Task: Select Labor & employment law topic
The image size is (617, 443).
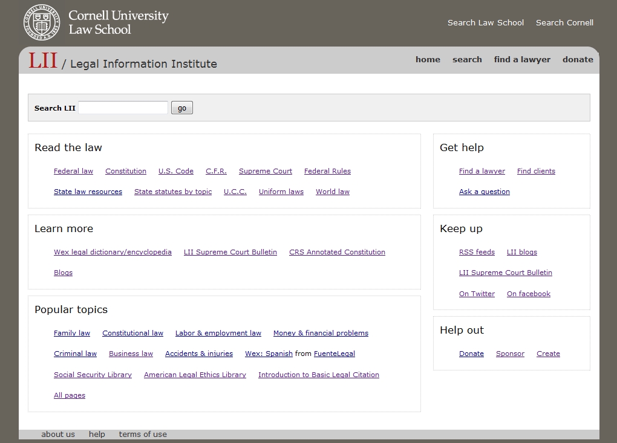Action: (218, 333)
